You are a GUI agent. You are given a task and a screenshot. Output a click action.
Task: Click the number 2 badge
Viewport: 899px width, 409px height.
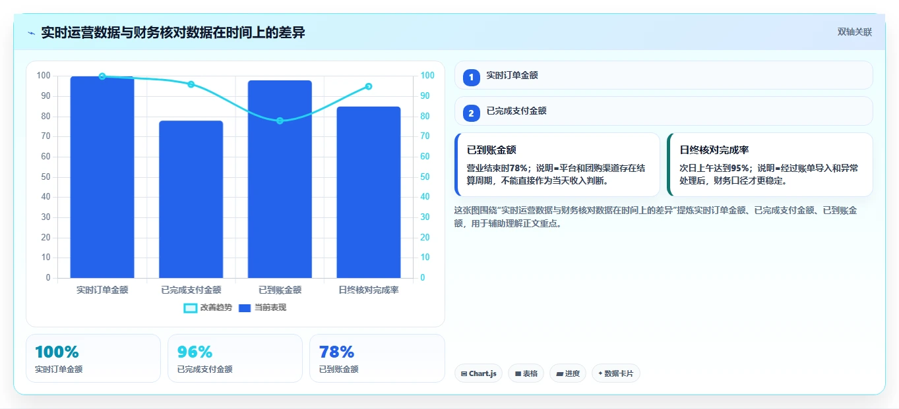[471, 114]
